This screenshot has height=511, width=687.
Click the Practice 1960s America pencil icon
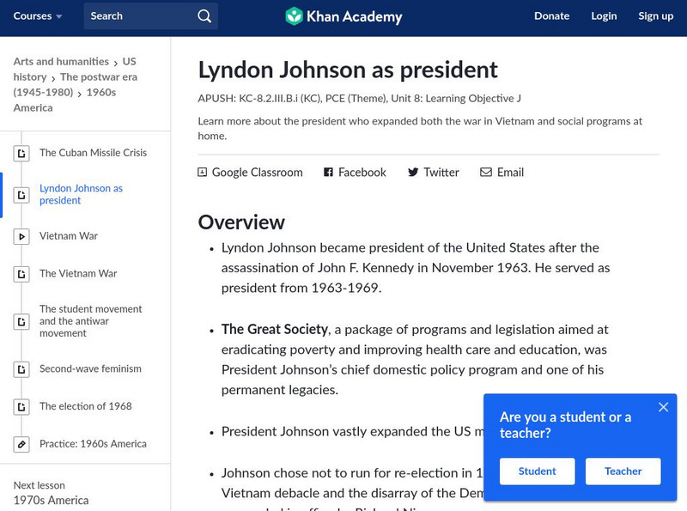coord(21,444)
